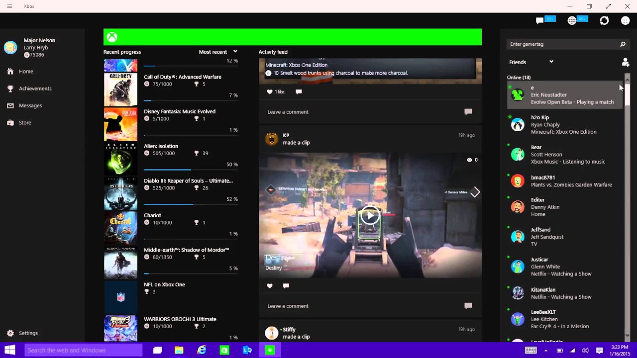Click the Store bag icon in sidebar
The height and width of the screenshot is (358, 637).
click(10, 122)
